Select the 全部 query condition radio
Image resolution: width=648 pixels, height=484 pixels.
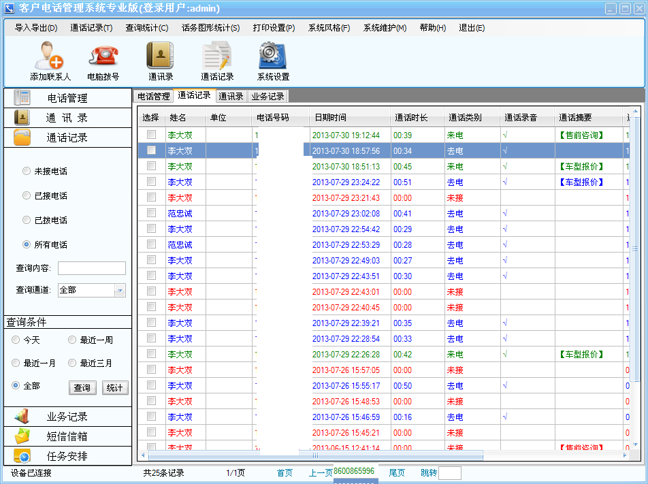pyautogui.click(x=16, y=385)
